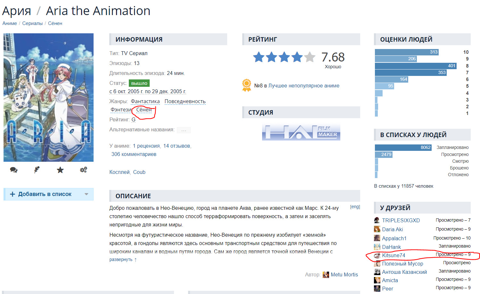Image resolution: width=480 pixels, height=294 pixels.
Task: Click the comments speech bubble icon
Action: [13, 170]
